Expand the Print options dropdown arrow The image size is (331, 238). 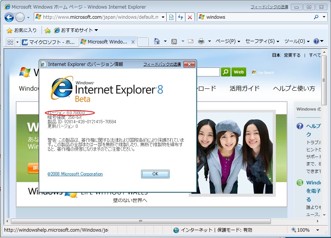click(210, 41)
